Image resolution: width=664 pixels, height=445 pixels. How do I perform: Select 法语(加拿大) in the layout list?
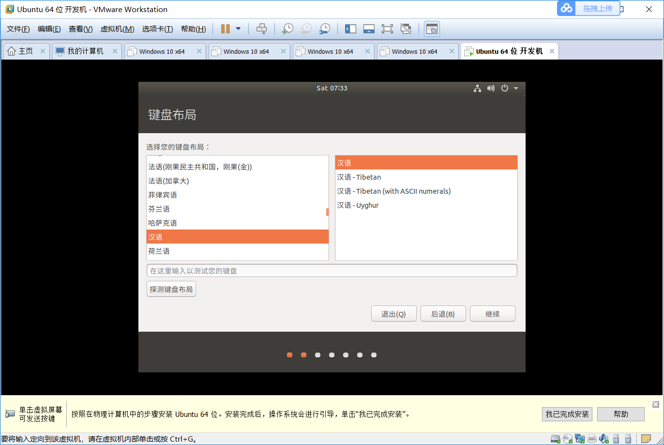pos(238,181)
